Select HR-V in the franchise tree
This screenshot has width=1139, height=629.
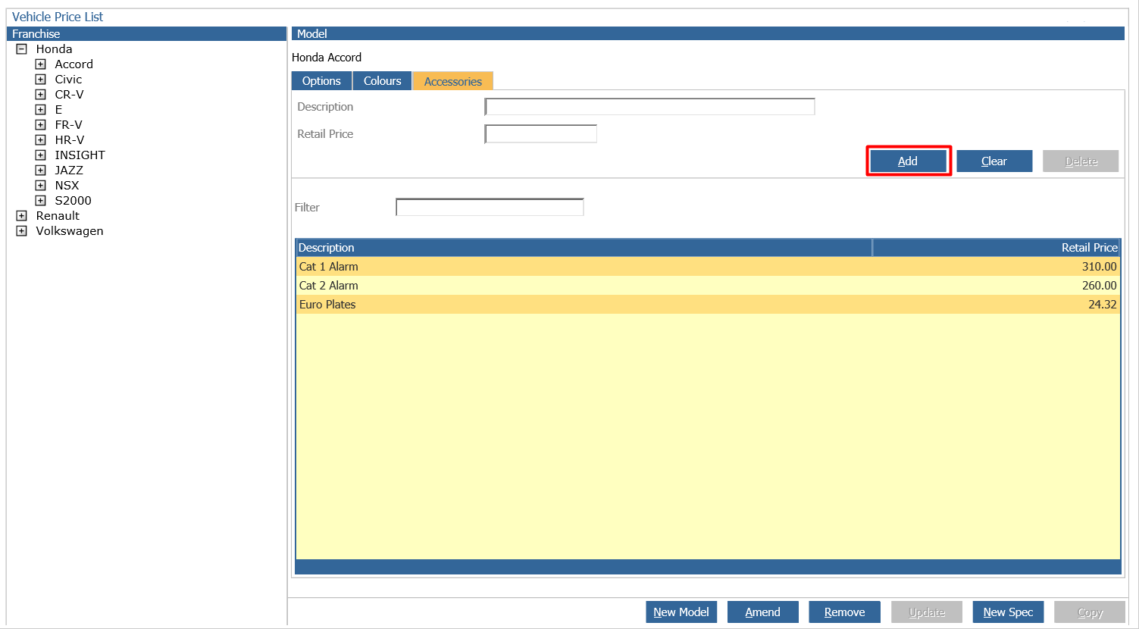[69, 140]
